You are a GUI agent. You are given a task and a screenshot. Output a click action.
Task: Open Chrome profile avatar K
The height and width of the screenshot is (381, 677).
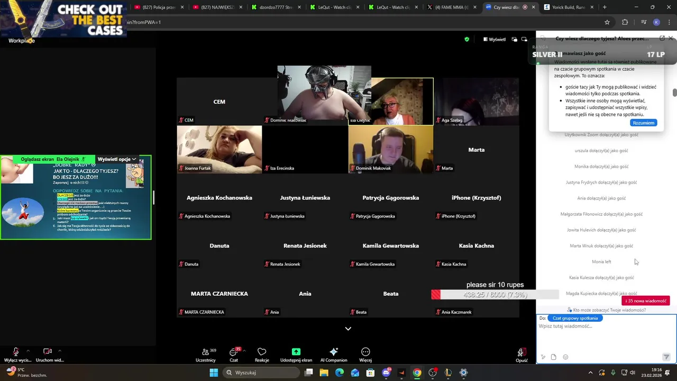click(x=656, y=22)
